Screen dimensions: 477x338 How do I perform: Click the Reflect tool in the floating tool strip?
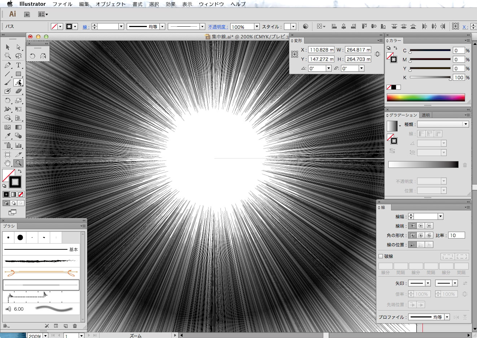click(x=43, y=56)
